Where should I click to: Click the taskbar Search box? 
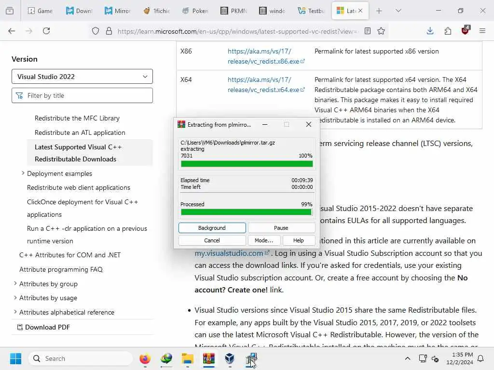pos(81,358)
